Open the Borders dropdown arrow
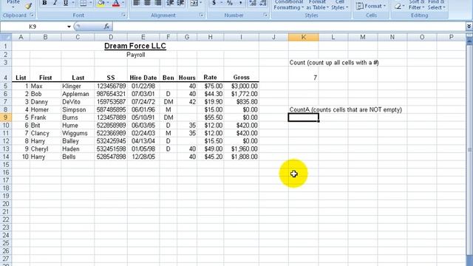This screenshot has width=473, height=266. (90, 3)
